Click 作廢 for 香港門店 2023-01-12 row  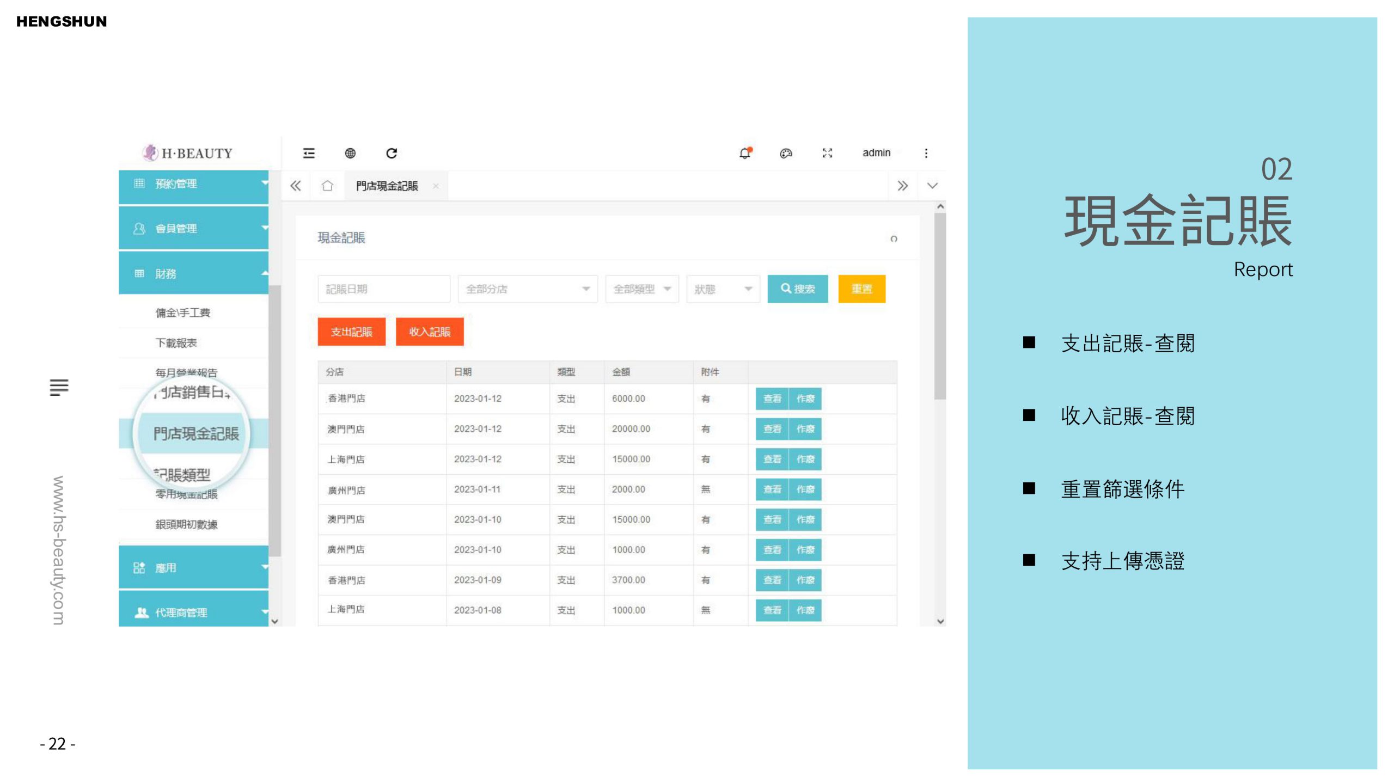[805, 399]
